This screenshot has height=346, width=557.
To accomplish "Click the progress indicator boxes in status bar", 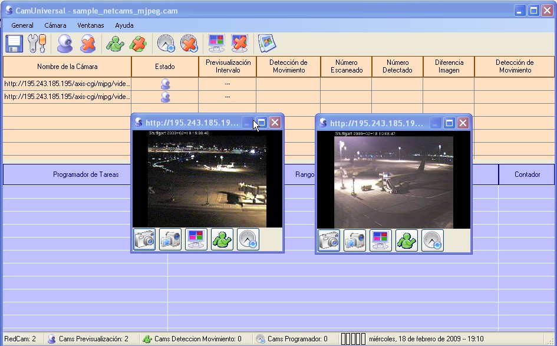I will coord(353,339).
